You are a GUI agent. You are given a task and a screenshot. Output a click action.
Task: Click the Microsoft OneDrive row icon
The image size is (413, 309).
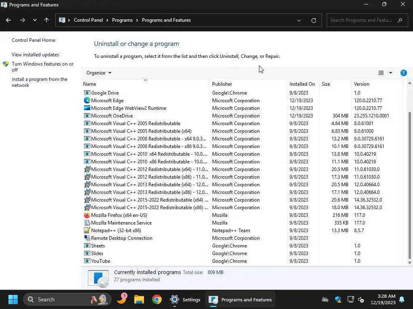pos(87,115)
